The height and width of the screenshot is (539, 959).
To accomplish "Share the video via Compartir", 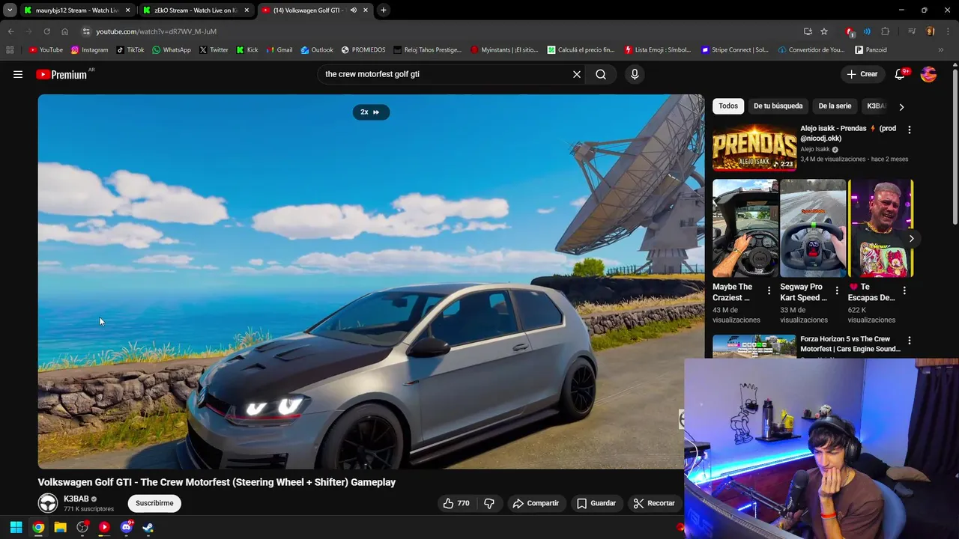I will click(x=536, y=503).
